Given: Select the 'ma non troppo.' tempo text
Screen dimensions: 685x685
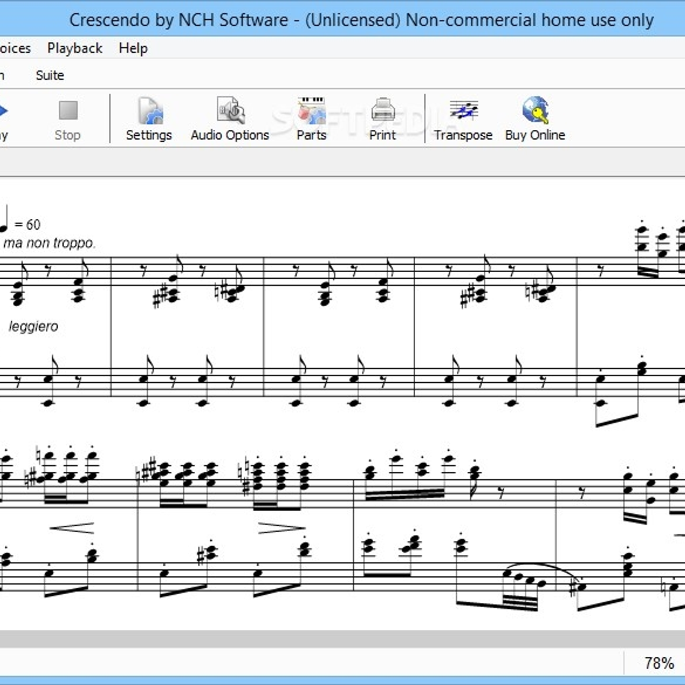Looking at the screenshot, I should coord(49,243).
